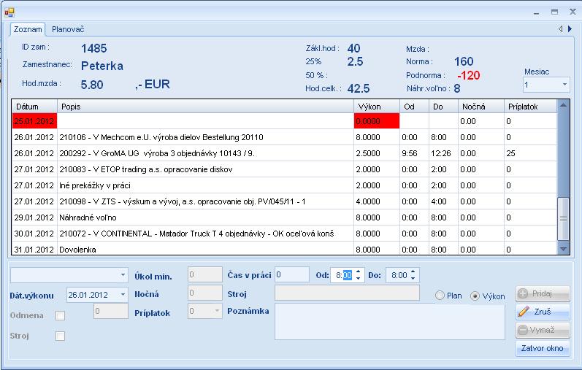Select the Dovolenka row

pyautogui.click(x=284, y=249)
